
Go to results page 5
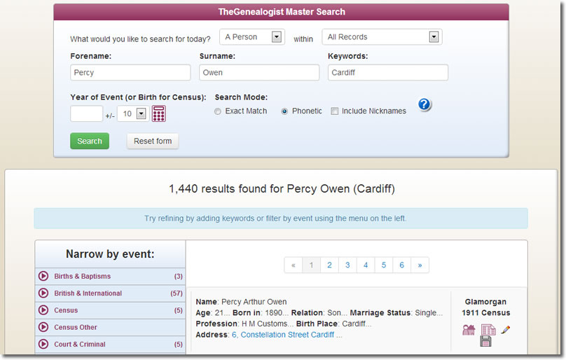pos(383,265)
